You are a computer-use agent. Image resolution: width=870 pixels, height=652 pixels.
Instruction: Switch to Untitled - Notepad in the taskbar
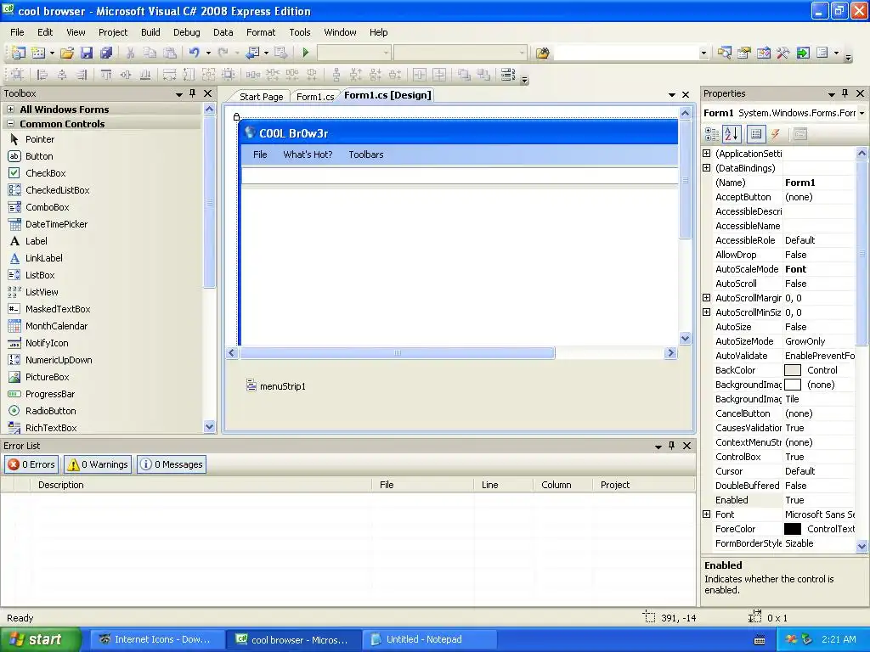pos(427,639)
